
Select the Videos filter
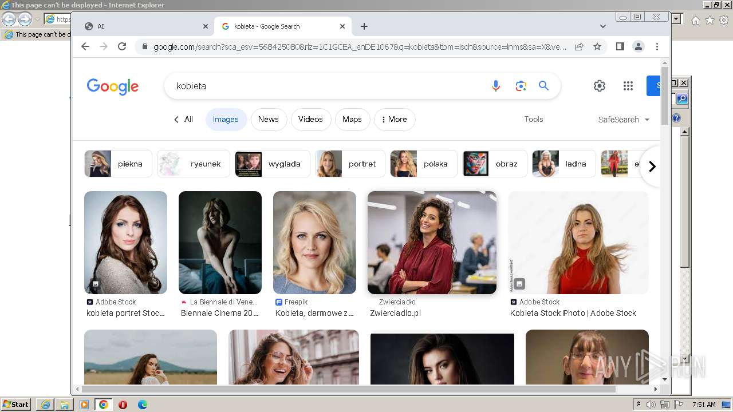click(310, 120)
